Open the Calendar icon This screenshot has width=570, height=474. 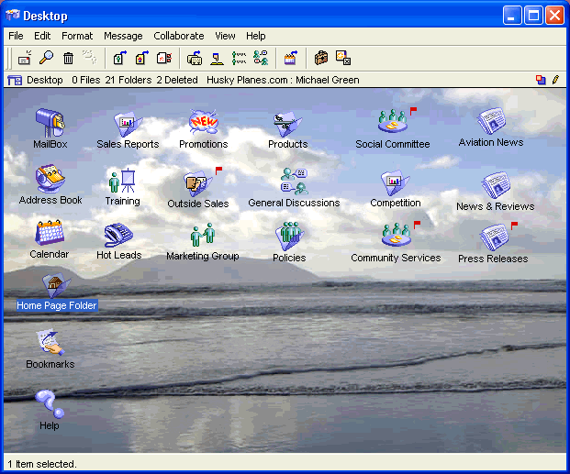click(x=50, y=233)
